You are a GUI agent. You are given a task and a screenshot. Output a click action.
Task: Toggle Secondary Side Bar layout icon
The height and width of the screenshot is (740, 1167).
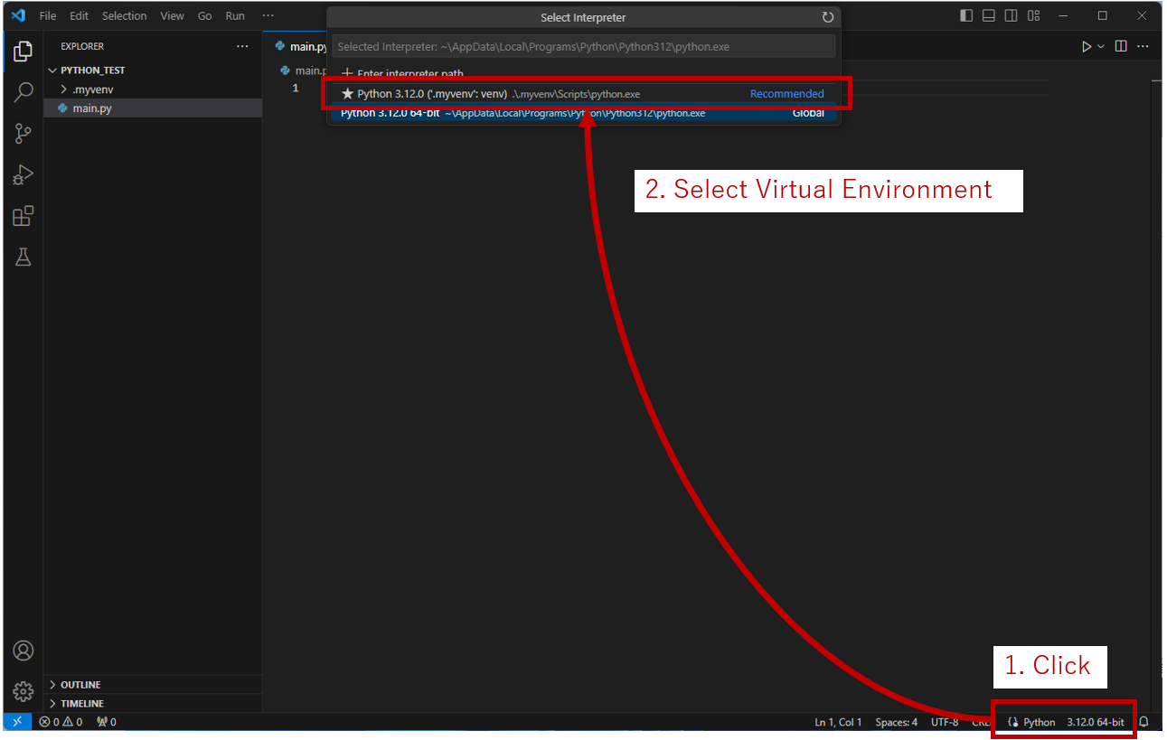click(x=1012, y=15)
